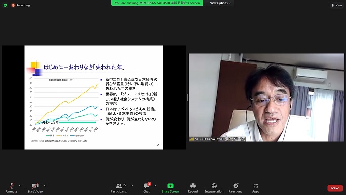
Task: Click the green screen-sharing notice banner
Action: [157, 3]
